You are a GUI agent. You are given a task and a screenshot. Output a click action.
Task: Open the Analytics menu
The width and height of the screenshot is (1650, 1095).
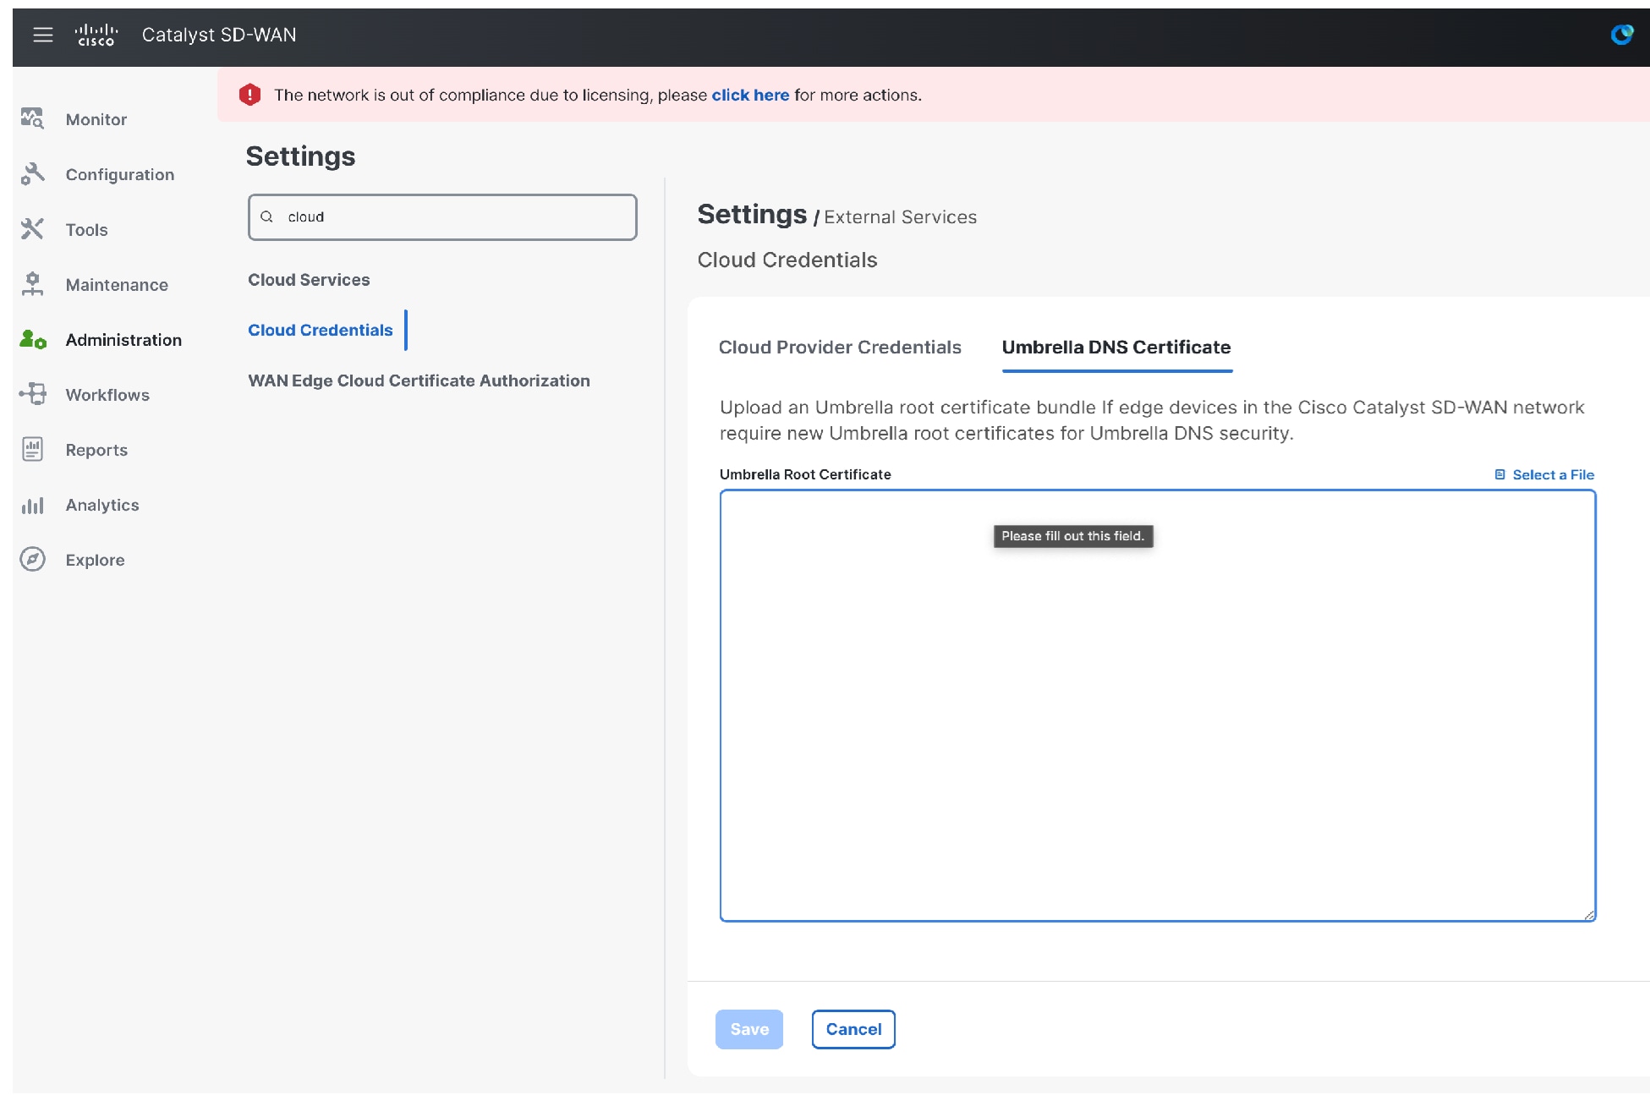point(102,504)
